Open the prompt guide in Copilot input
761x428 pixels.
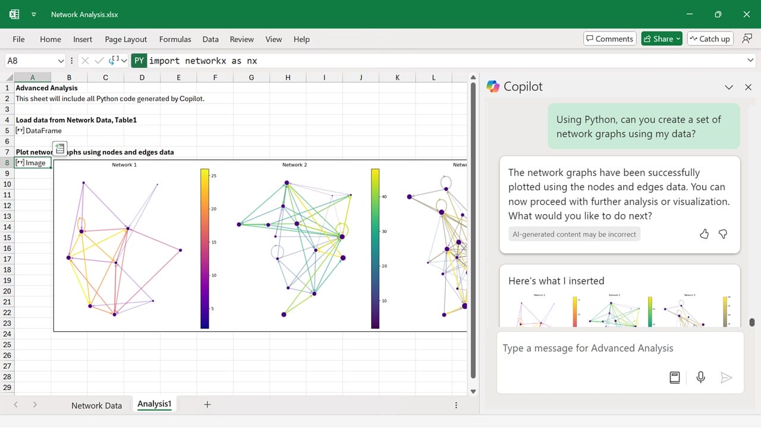coord(675,377)
